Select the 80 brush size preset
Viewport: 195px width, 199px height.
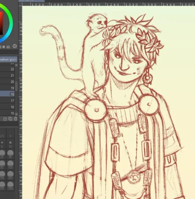(3, 165)
